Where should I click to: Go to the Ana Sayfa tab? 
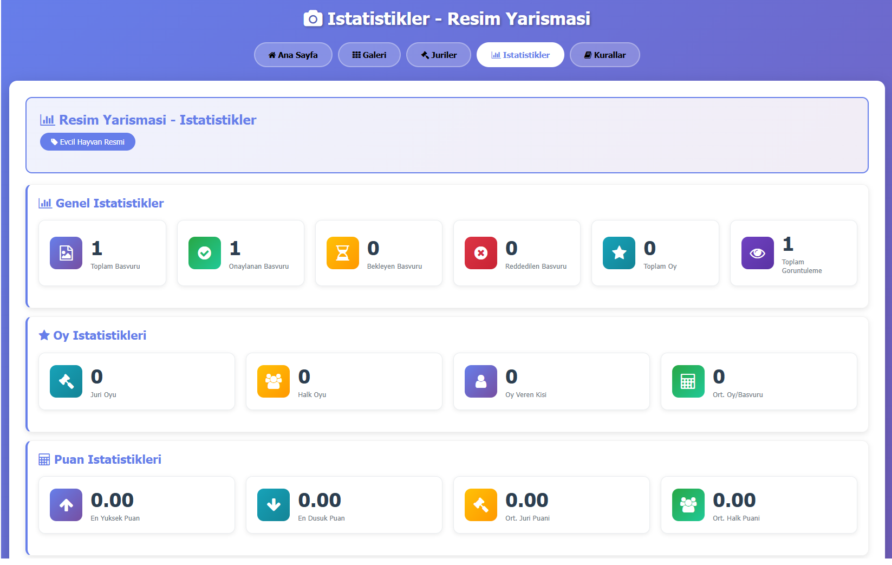[x=293, y=55]
